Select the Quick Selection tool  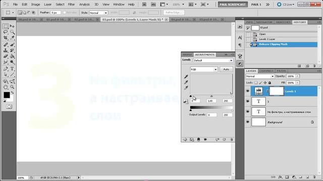pos(12,32)
